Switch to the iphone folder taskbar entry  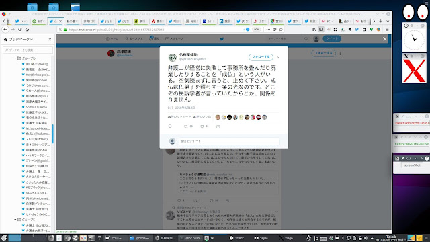point(140,238)
